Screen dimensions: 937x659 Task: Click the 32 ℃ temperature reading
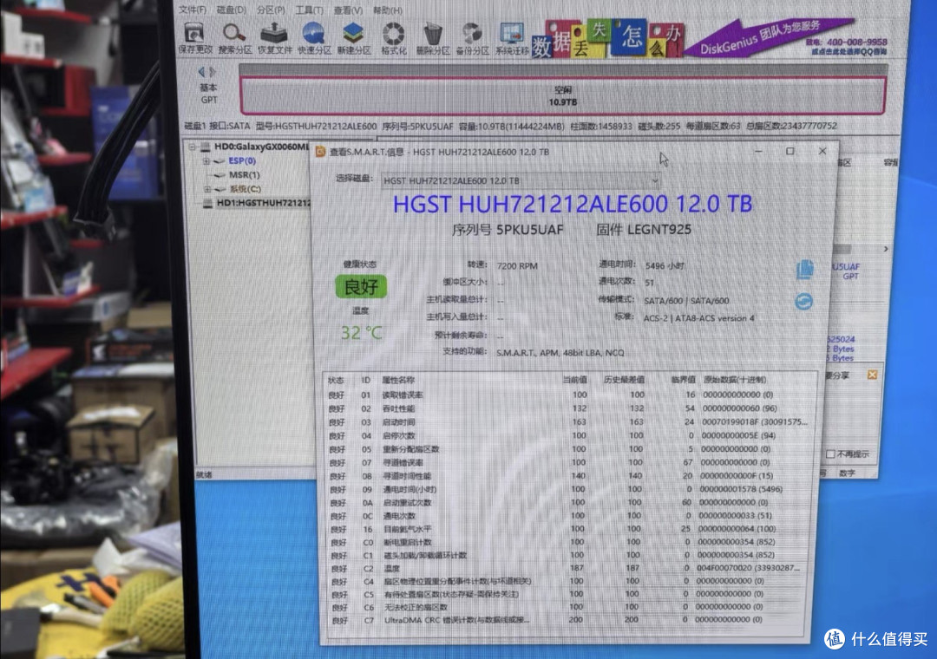coord(361,333)
